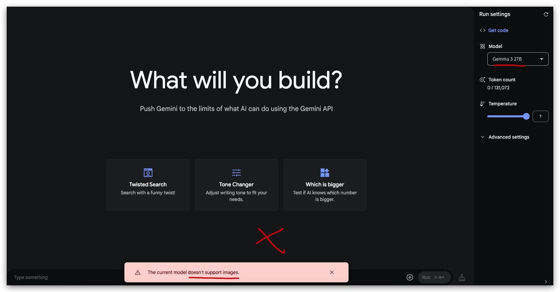Click the clear chat broom icon
This screenshot has width=560, height=292.
(x=462, y=277)
